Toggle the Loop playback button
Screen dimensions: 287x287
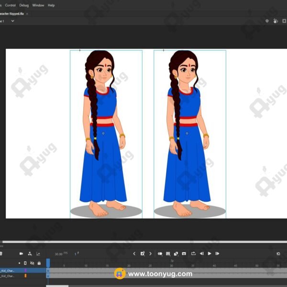coord(193,254)
